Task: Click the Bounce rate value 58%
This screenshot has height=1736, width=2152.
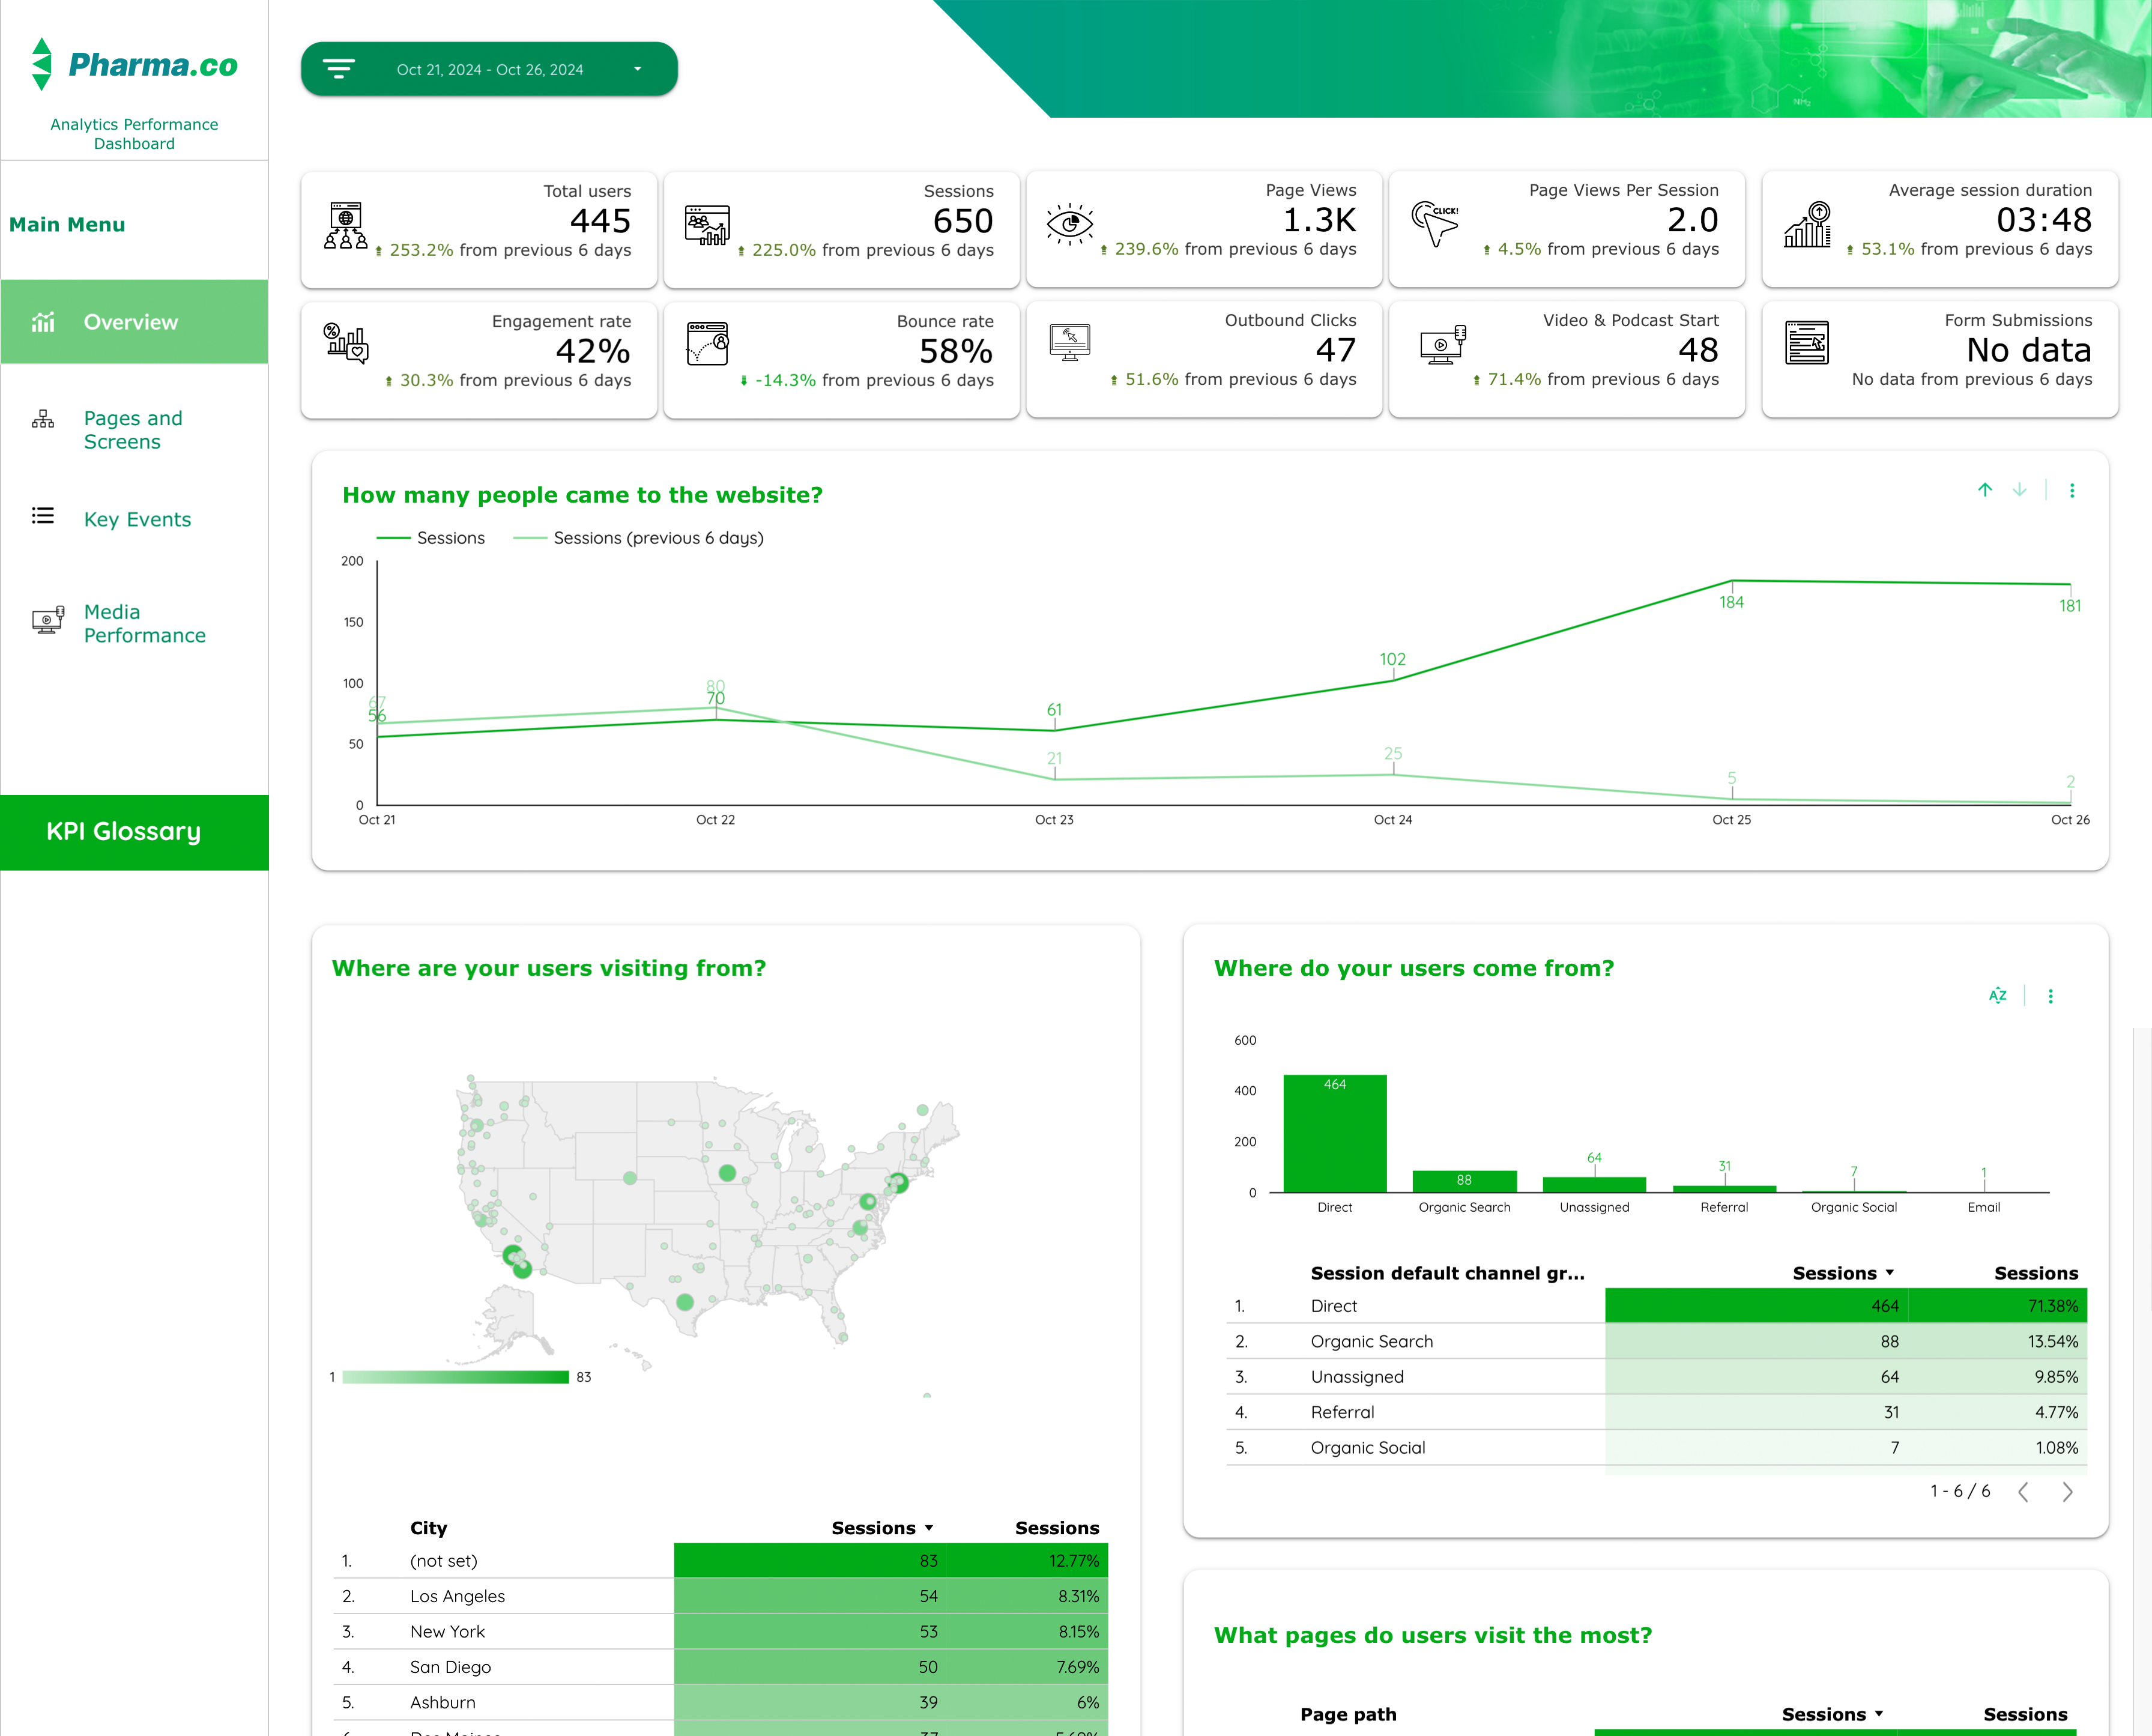Action: [956, 351]
